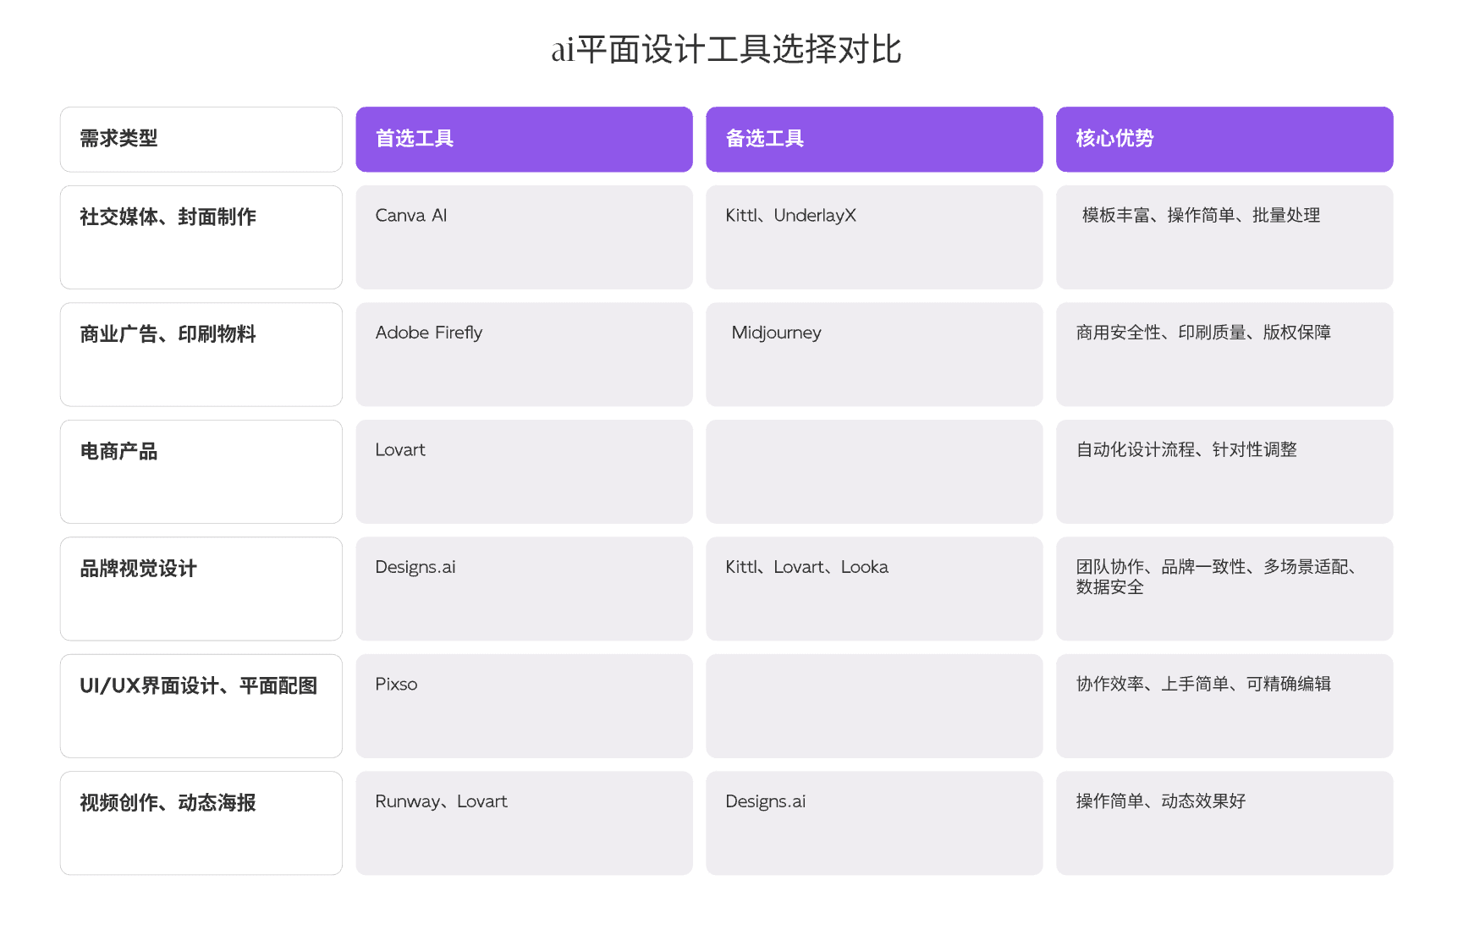Screen dimensions: 1469x941
Task: Click 'Runway、Lovart' in the video creation row
Action: (x=525, y=823)
